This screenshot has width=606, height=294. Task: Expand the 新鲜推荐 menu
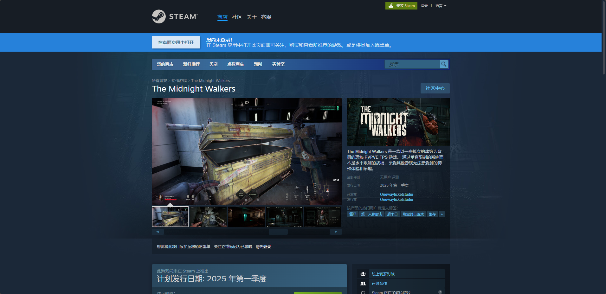(191, 64)
